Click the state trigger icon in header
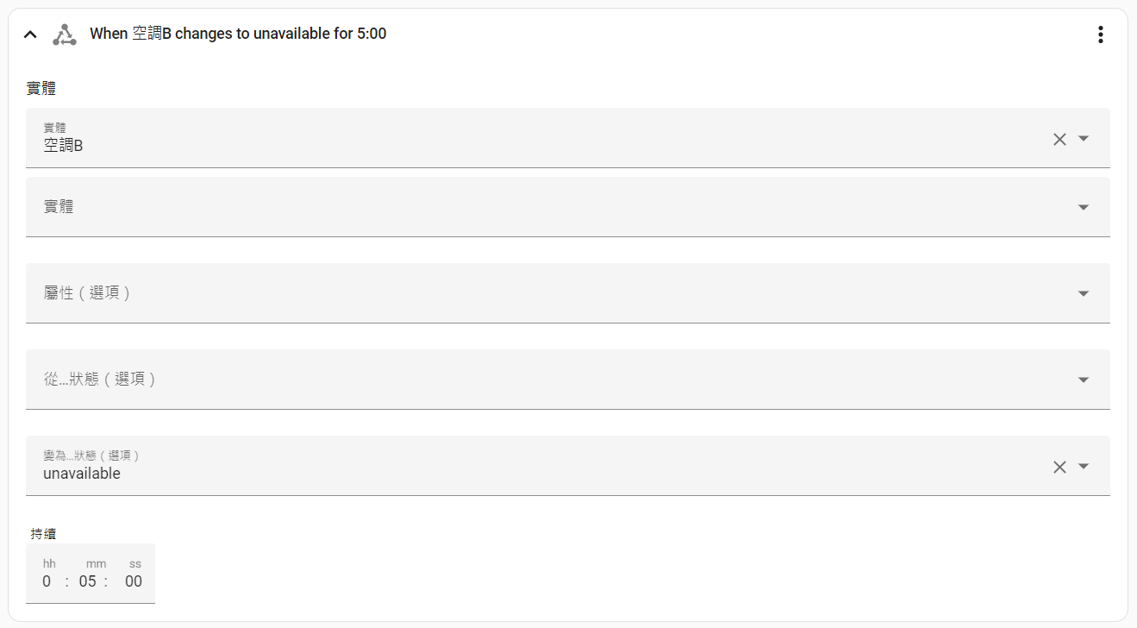 pyautogui.click(x=65, y=35)
